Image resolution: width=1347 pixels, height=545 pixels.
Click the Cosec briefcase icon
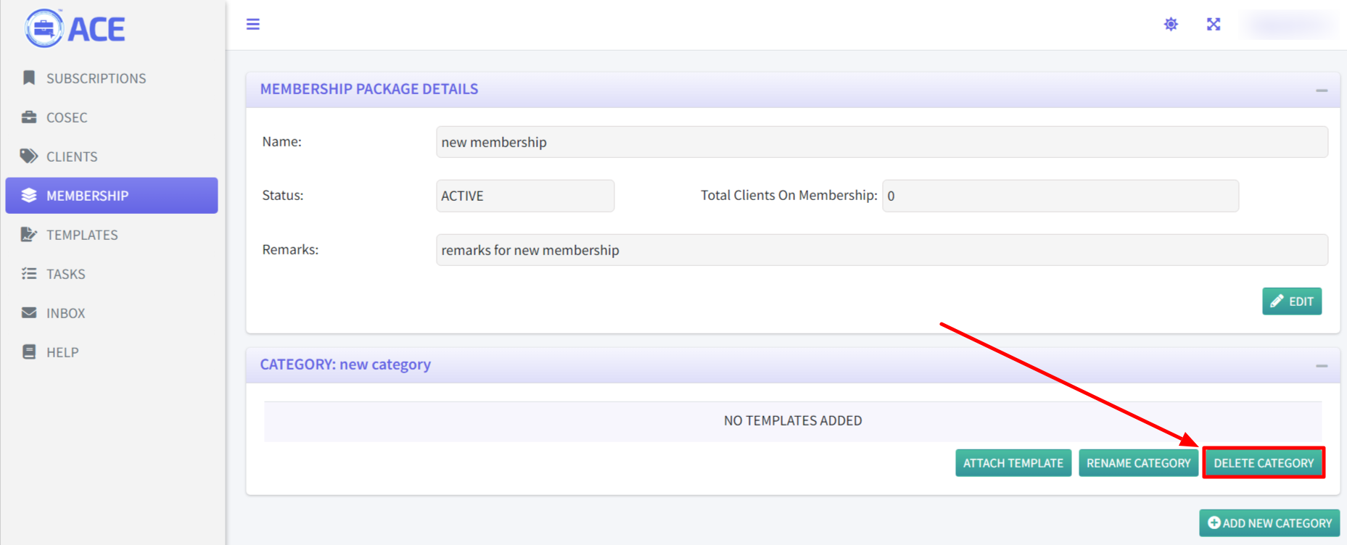(x=29, y=117)
